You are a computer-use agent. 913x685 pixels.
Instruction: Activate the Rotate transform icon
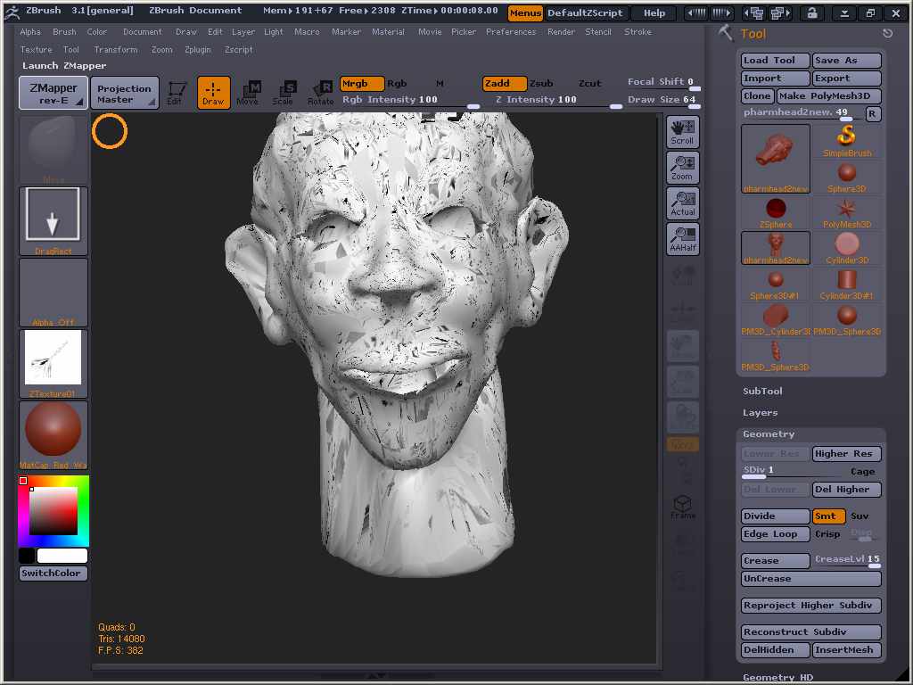[319, 91]
